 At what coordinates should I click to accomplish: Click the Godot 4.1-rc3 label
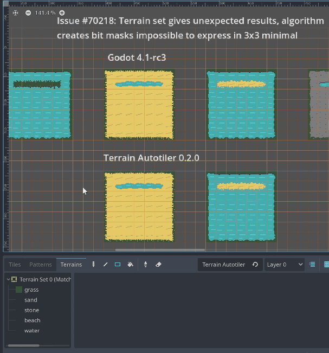137,57
